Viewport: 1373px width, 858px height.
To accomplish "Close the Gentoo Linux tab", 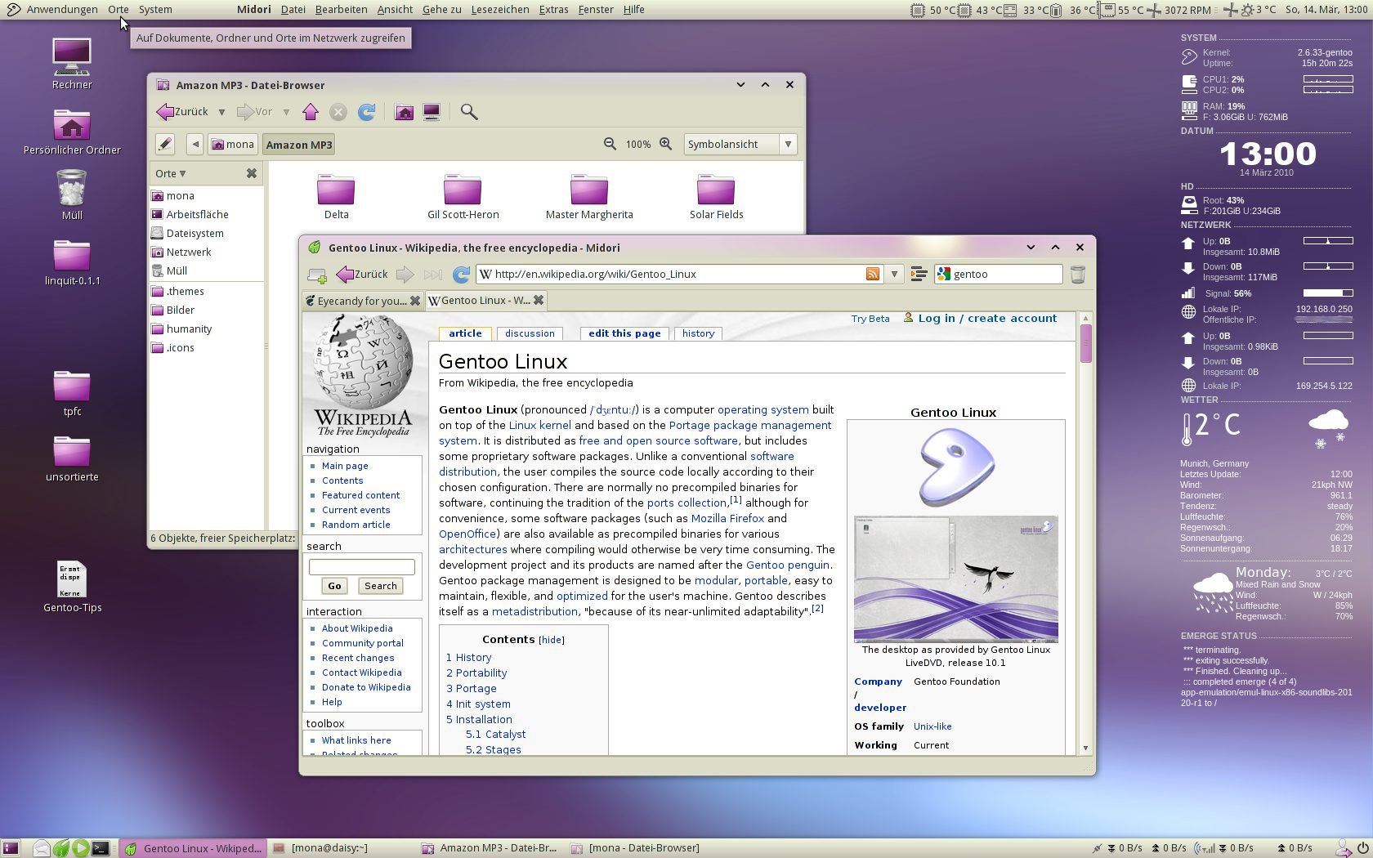I will pos(539,301).
